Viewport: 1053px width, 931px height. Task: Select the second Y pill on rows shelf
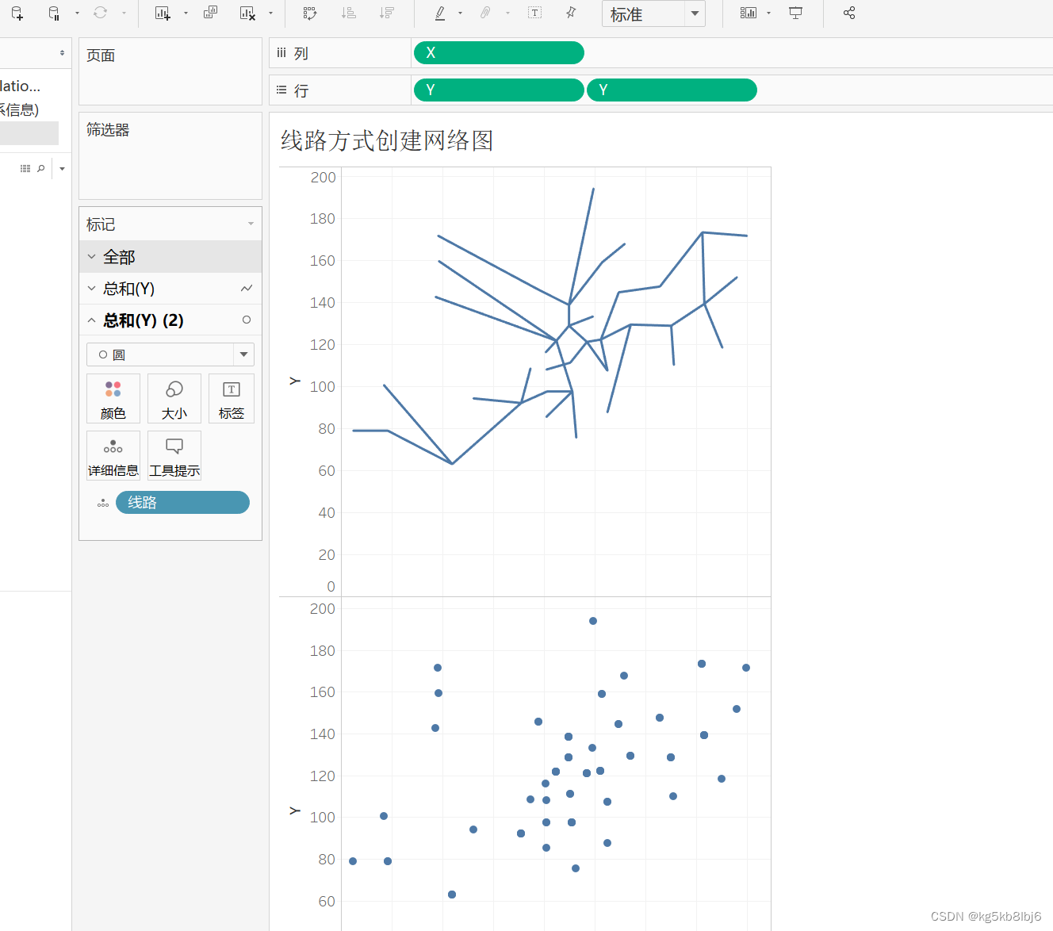[x=672, y=90]
